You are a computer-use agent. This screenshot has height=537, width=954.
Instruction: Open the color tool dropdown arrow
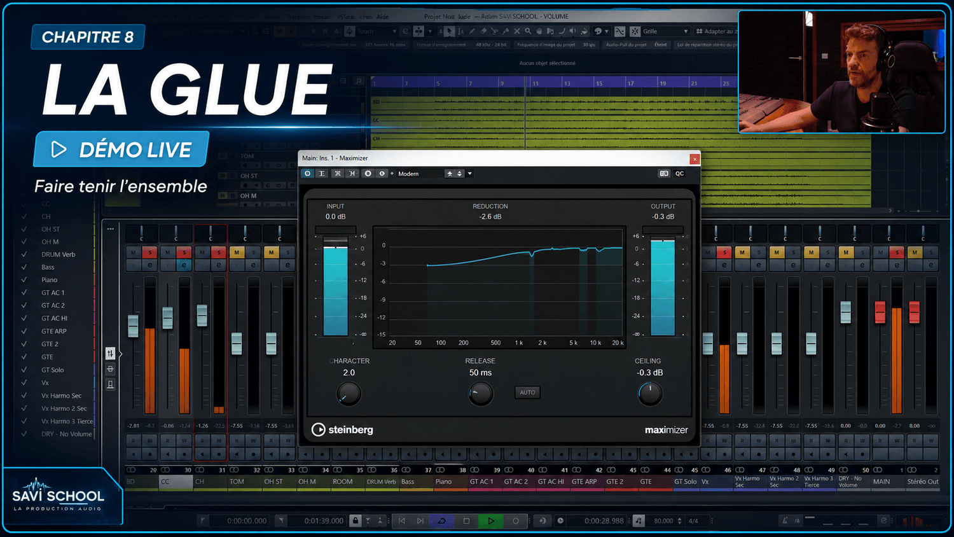point(607,31)
